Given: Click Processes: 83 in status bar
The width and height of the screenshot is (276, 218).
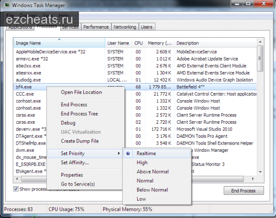Looking at the screenshot, I should (18, 209).
